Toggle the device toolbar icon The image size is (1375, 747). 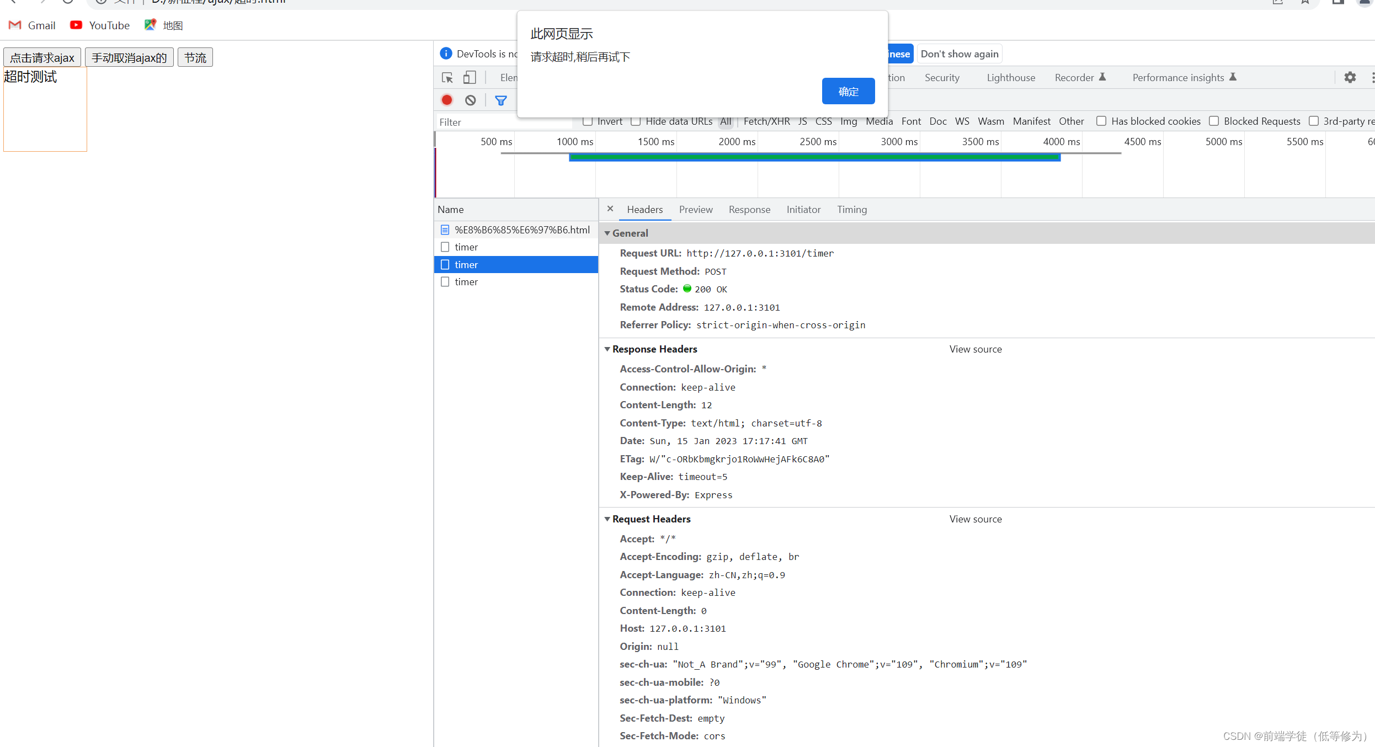tap(470, 78)
